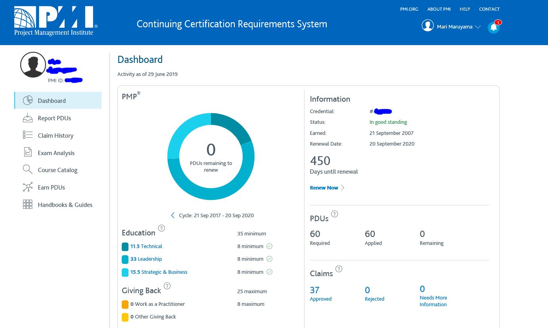The height and width of the screenshot is (328, 548).
Task: Click the Technical teal color swatch
Action: (x=125, y=247)
